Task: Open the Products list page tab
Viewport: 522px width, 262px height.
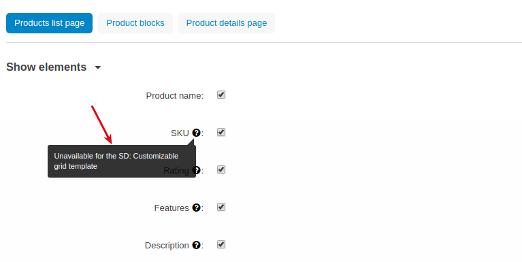Action: point(49,23)
